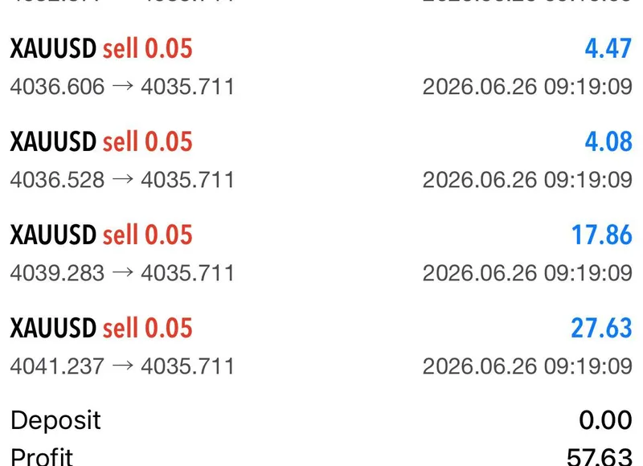The width and height of the screenshot is (643, 466).
Task: Click the Profit label in summary
Action: (x=42, y=456)
